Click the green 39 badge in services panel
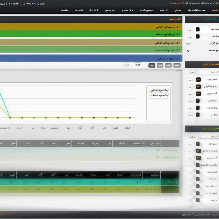Viewport: 219px width, 219px height. pos(198,158)
